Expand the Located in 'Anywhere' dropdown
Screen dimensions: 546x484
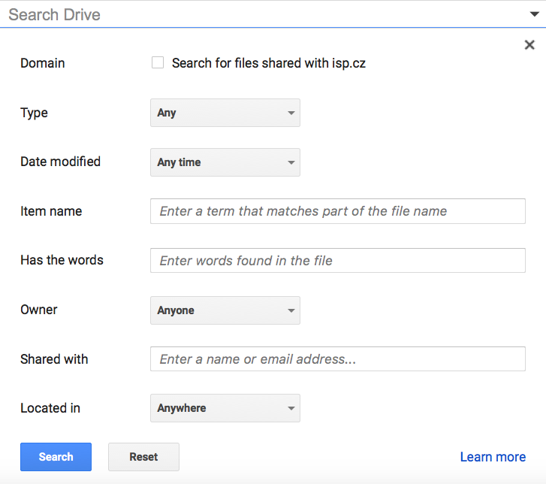coord(225,408)
